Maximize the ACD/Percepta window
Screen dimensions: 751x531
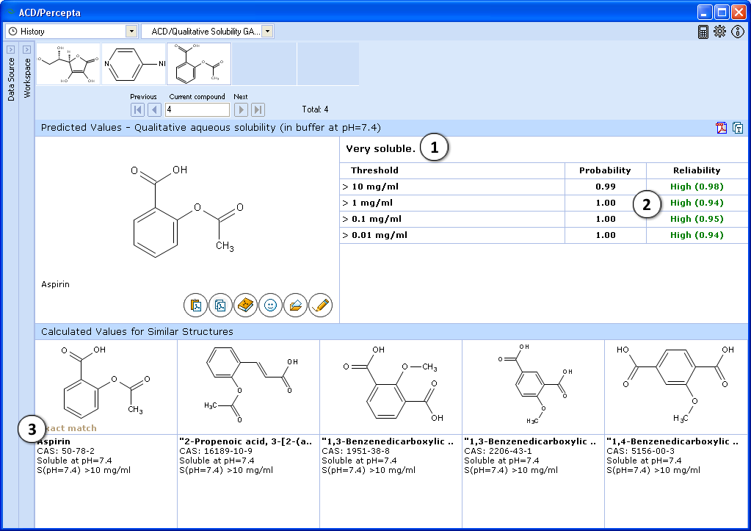click(x=722, y=12)
